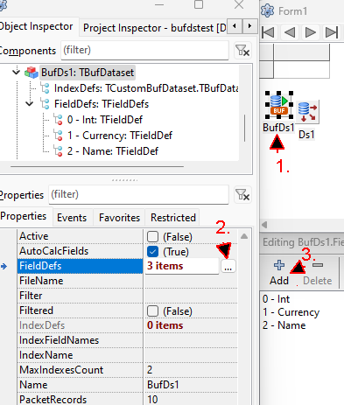
Task: Clear the Properties filter with funnel icon
Action: 242,195
